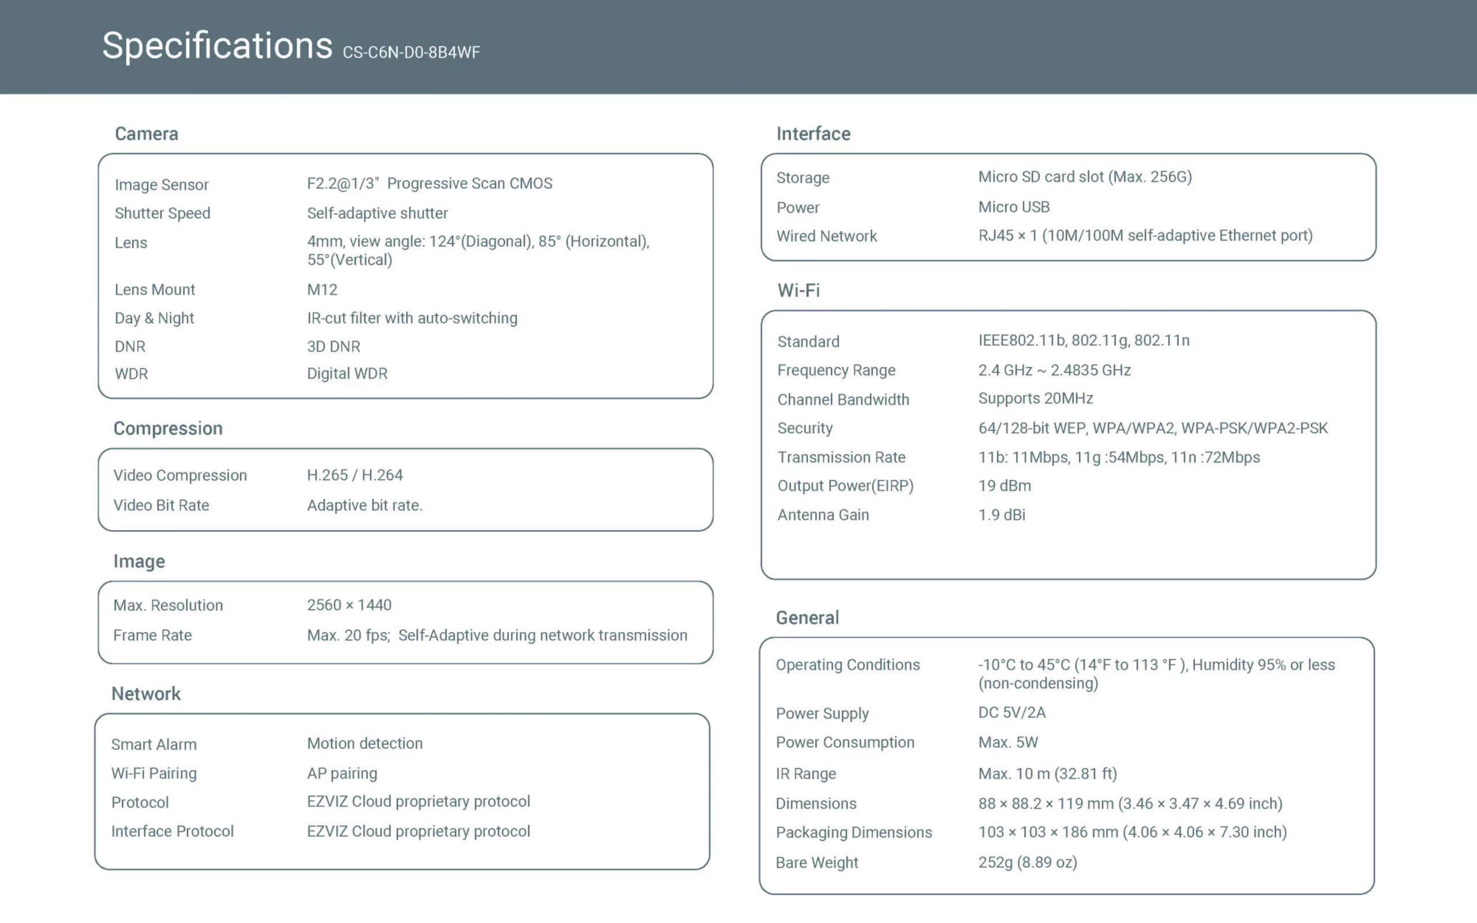The width and height of the screenshot is (1477, 923).
Task: Select the General section heading
Action: pyautogui.click(x=807, y=618)
